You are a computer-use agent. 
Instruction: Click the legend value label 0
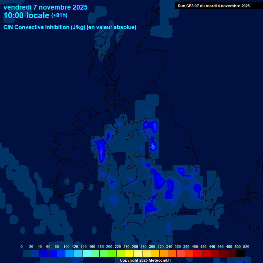(22, 247)
